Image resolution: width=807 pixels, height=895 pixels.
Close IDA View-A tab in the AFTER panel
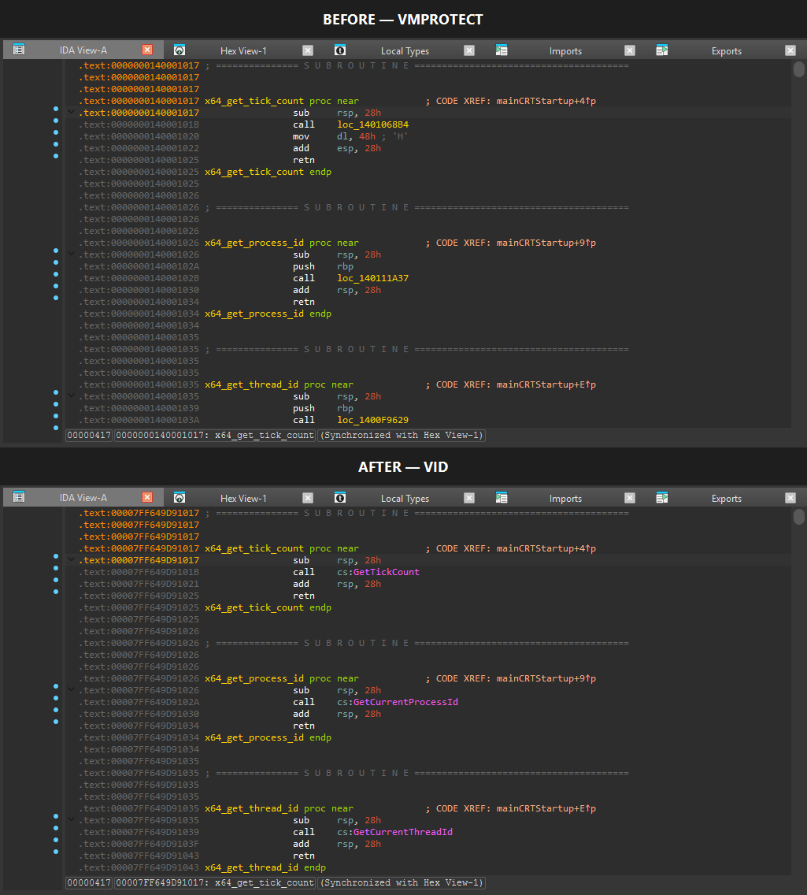(x=147, y=497)
